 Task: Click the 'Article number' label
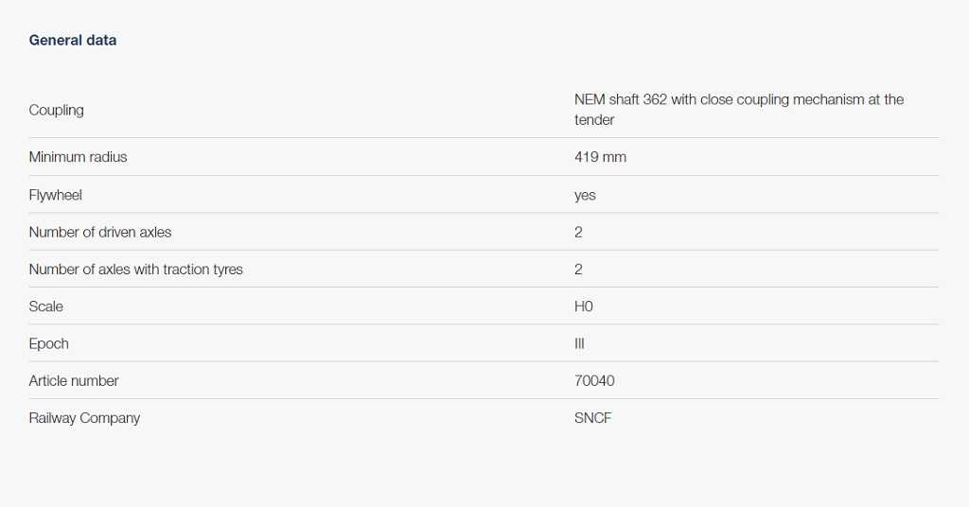[x=74, y=381]
